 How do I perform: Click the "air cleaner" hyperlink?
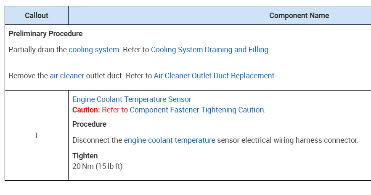tap(67, 76)
